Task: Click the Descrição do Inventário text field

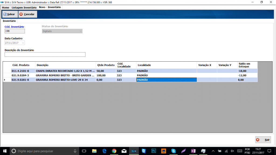Action: [45, 55]
